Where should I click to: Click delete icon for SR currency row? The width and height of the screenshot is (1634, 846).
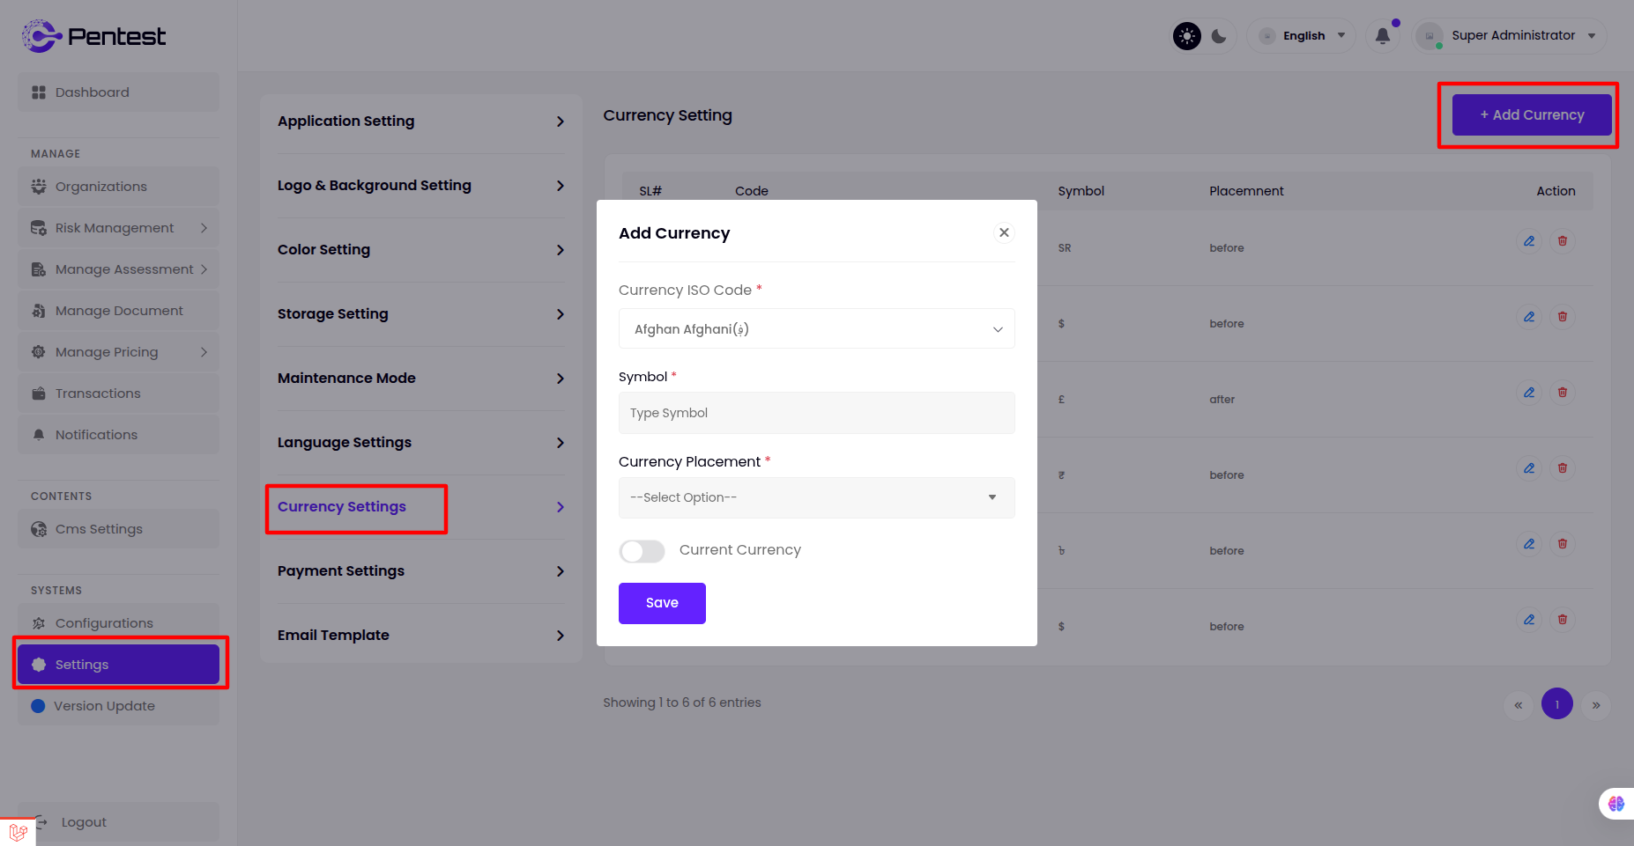click(x=1562, y=241)
